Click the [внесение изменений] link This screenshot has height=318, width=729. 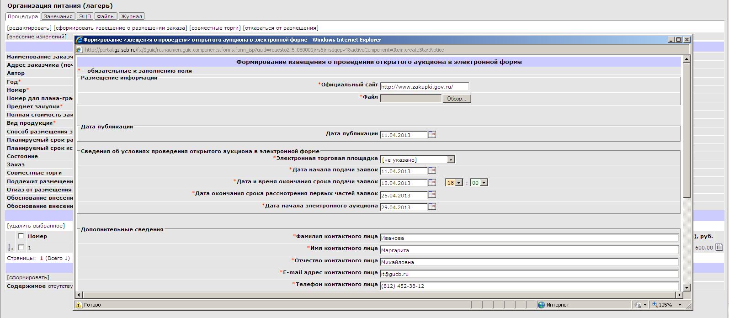pos(37,37)
